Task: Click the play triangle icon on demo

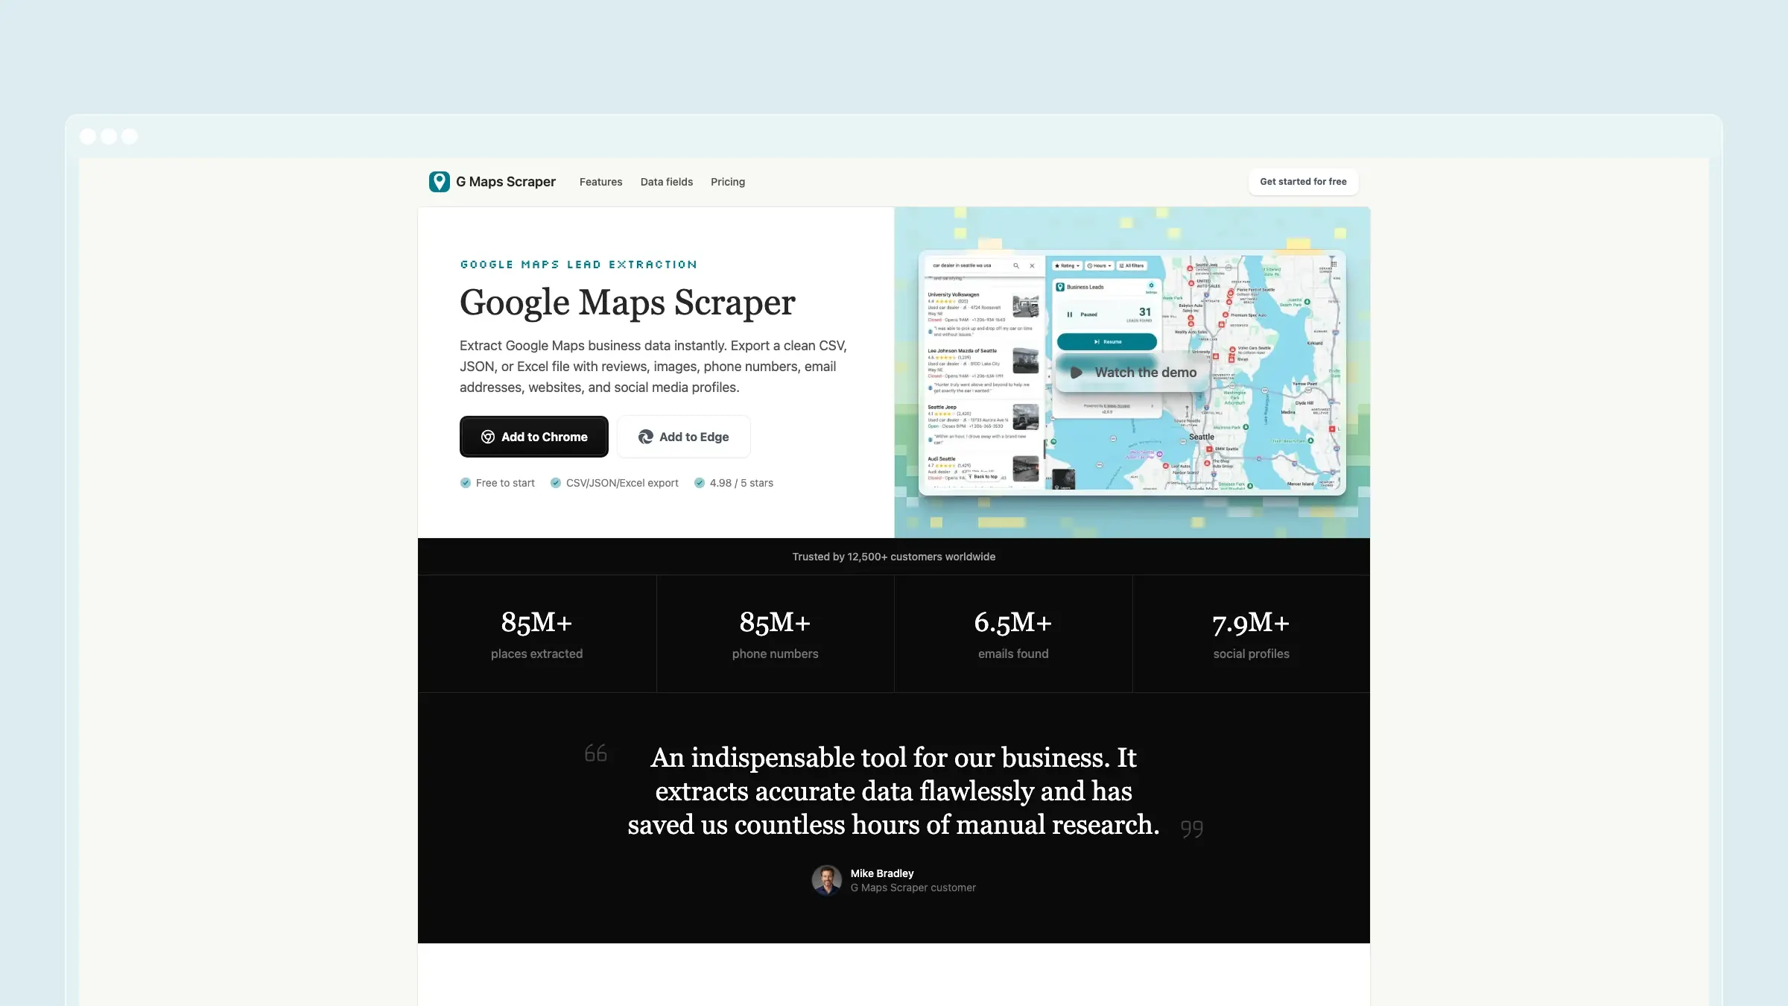Action: pos(1077,373)
